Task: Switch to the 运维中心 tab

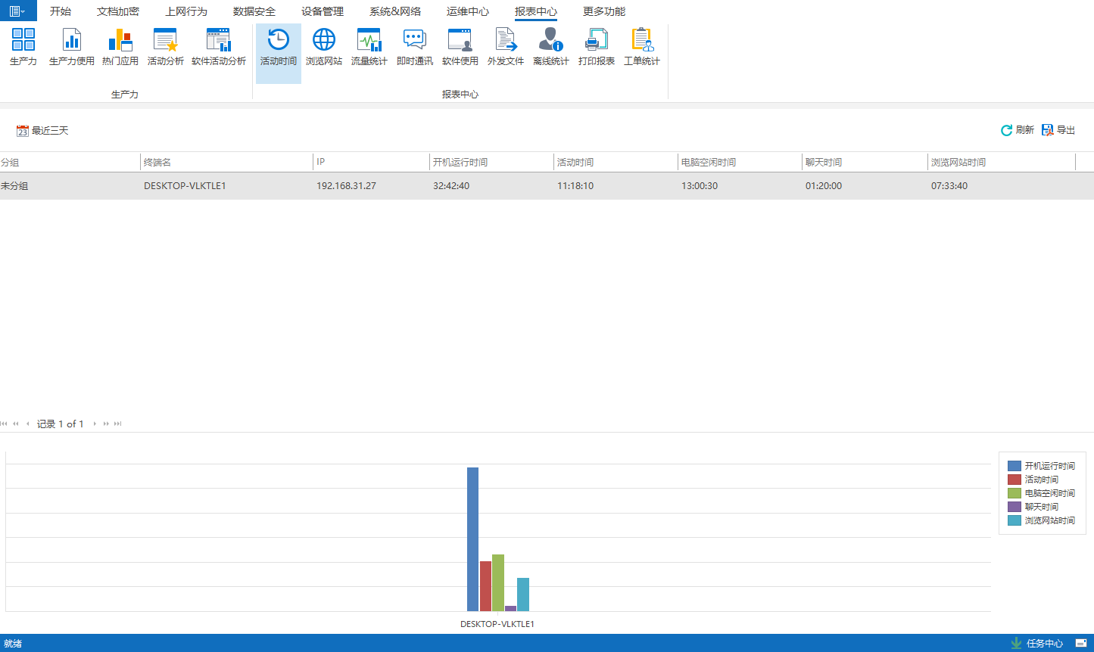Action: pyautogui.click(x=468, y=11)
